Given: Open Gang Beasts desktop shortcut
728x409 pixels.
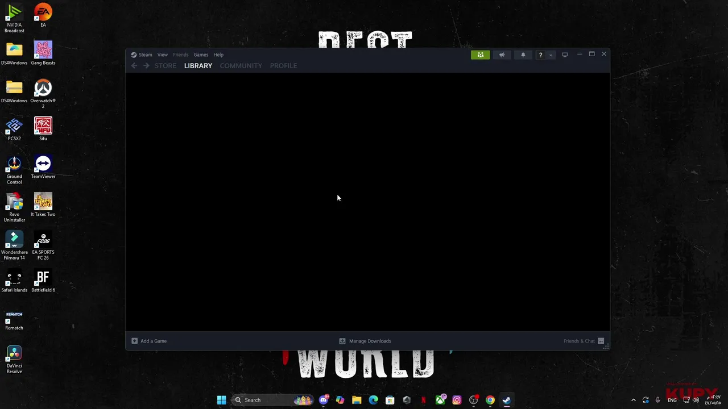Looking at the screenshot, I should [x=43, y=53].
